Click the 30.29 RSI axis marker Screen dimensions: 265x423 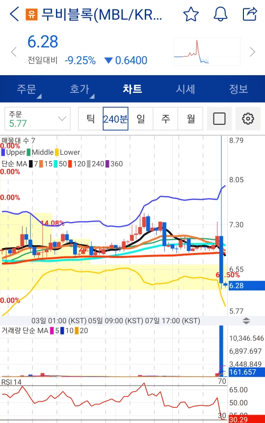point(247,420)
